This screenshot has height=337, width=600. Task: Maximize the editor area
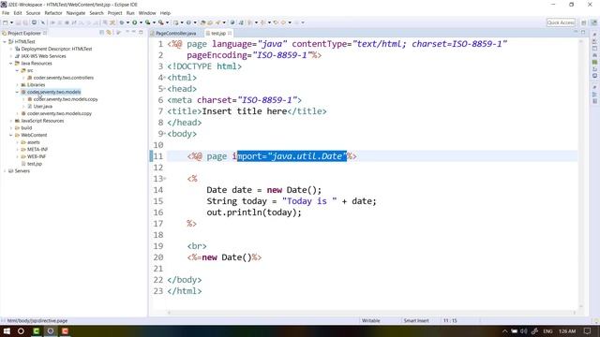583,33
